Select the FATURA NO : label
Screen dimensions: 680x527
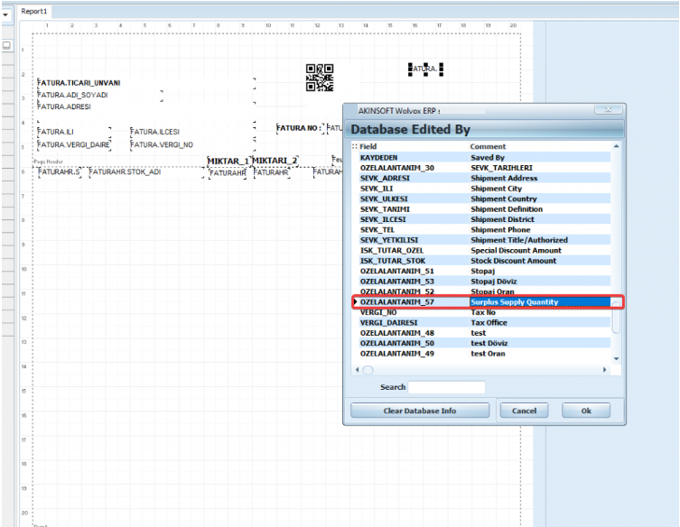pos(300,128)
